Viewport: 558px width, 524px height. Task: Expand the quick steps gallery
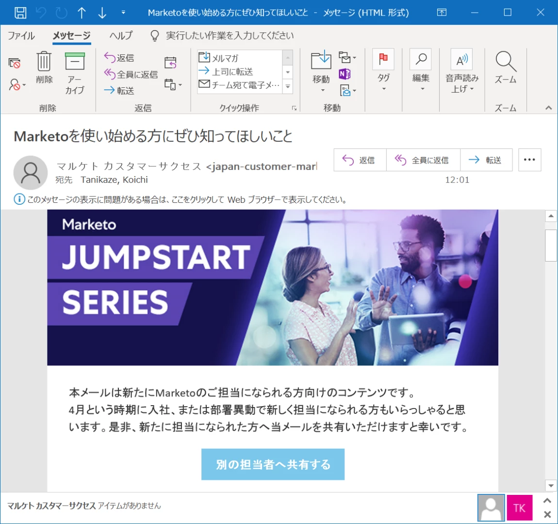[x=288, y=86]
